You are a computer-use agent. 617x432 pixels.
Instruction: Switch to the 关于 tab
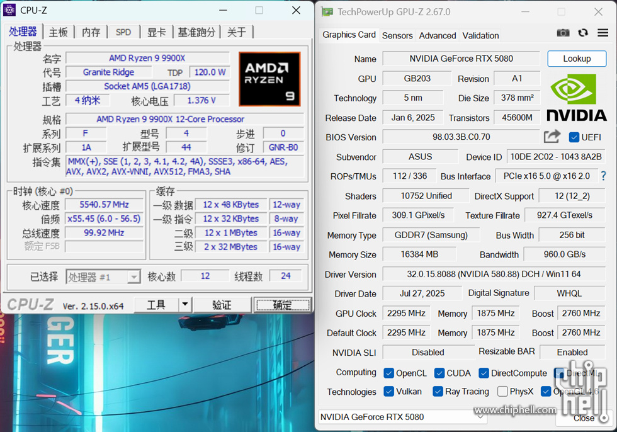237,32
